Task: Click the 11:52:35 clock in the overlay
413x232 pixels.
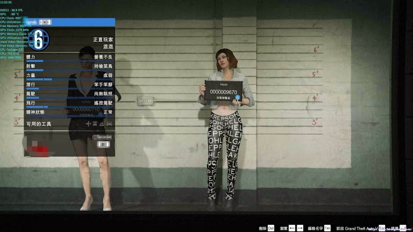Action: coord(6,2)
